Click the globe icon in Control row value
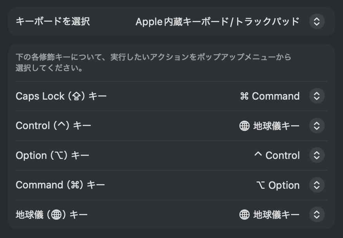This screenshot has width=343, height=238. pyautogui.click(x=244, y=126)
